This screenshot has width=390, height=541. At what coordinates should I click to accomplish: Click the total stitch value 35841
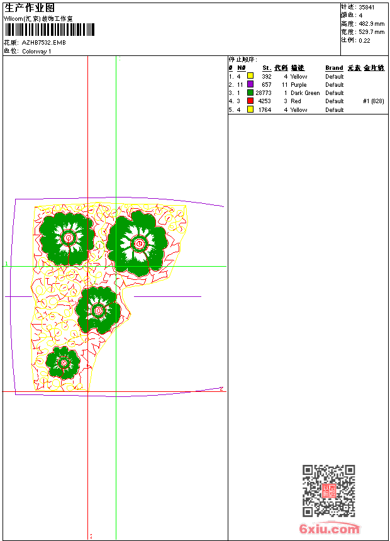pyautogui.click(x=367, y=8)
